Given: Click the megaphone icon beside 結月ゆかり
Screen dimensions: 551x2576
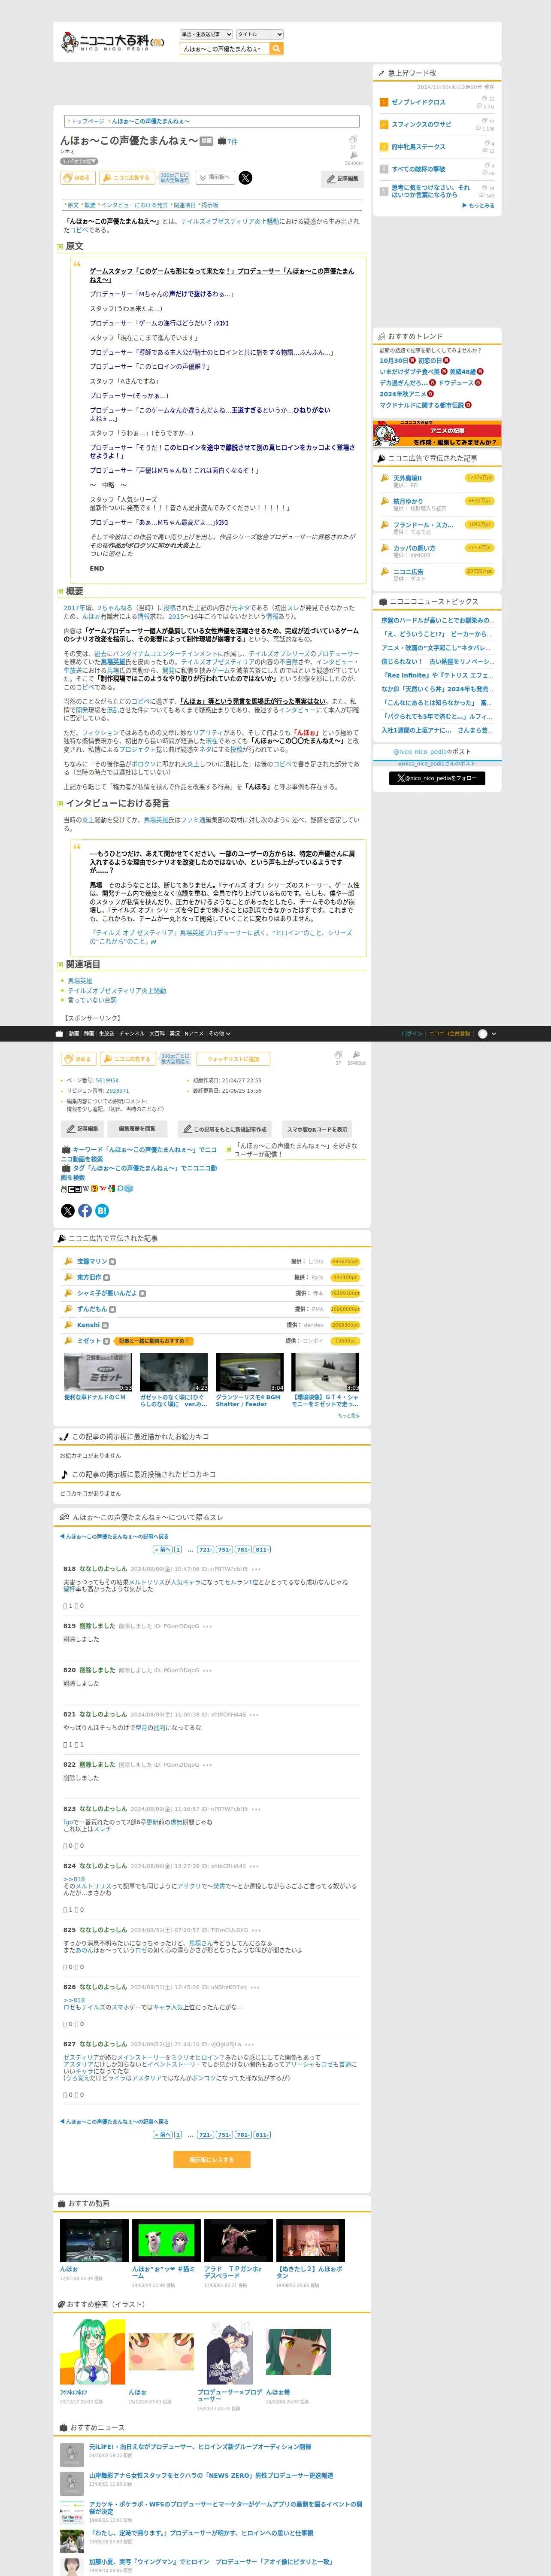Looking at the screenshot, I should click(x=385, y=501).
